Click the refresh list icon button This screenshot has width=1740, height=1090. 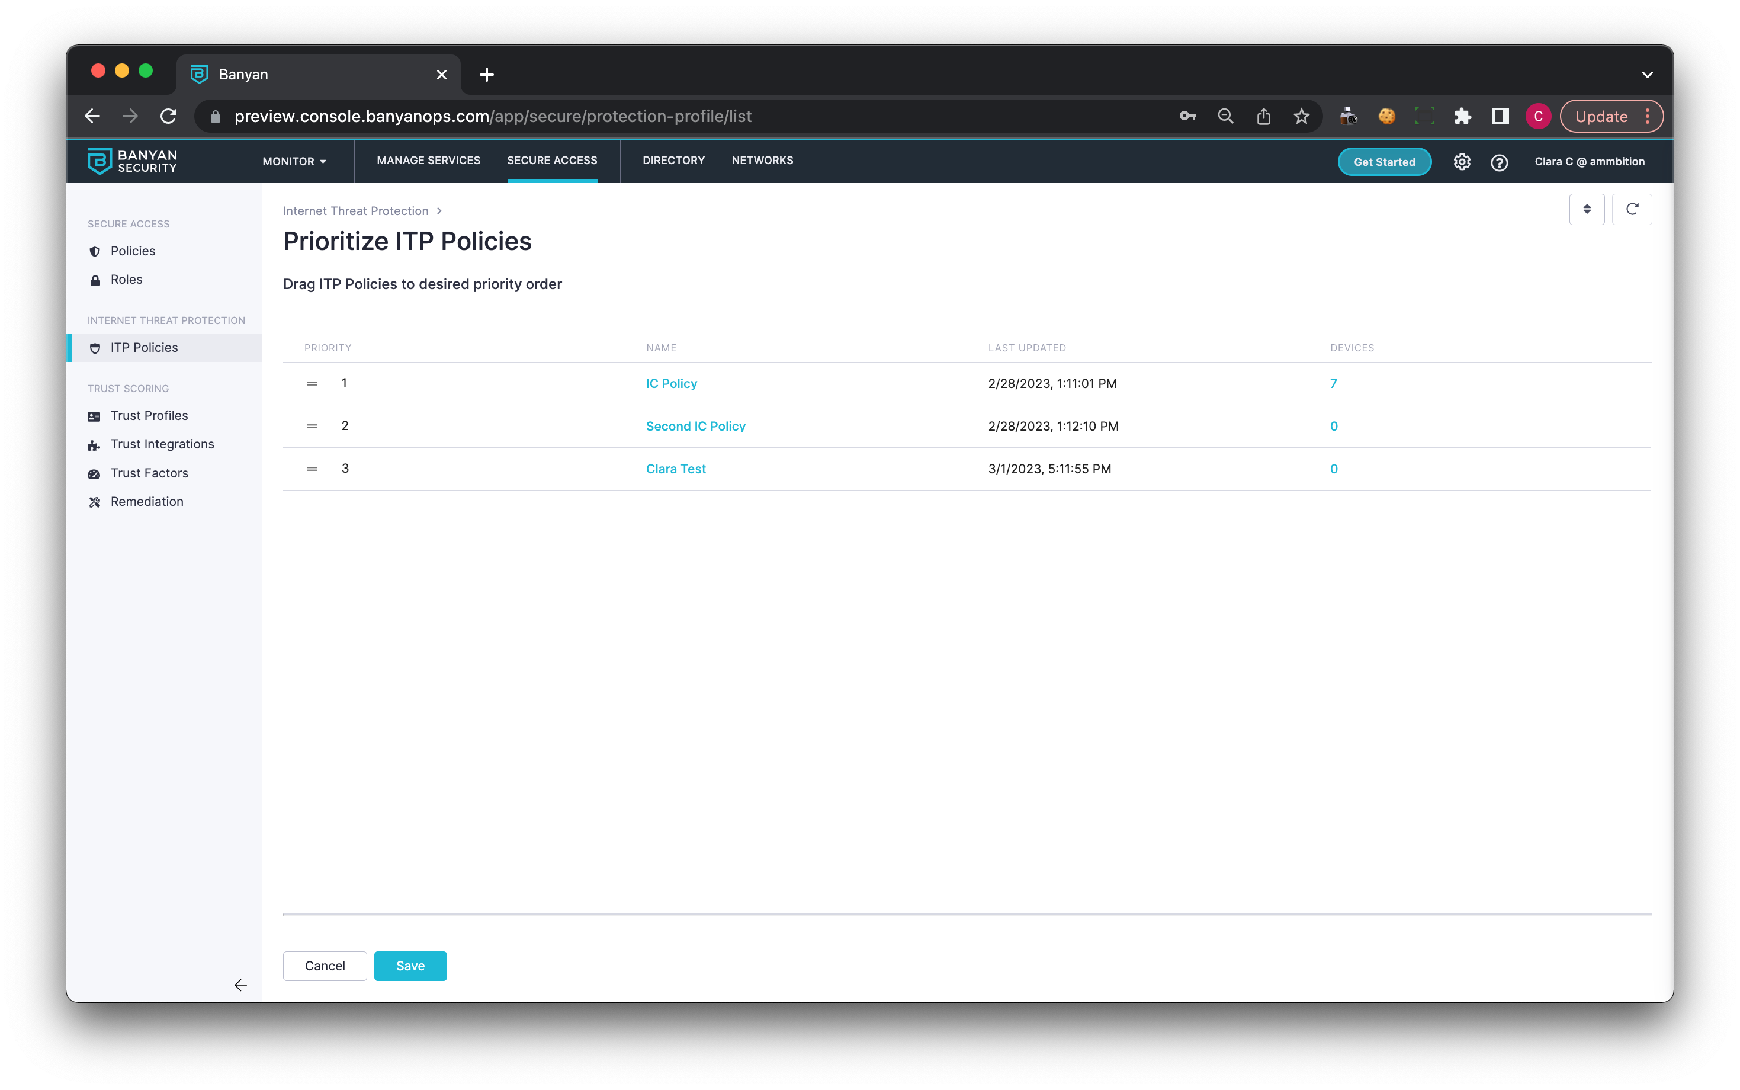(1631, 209)
